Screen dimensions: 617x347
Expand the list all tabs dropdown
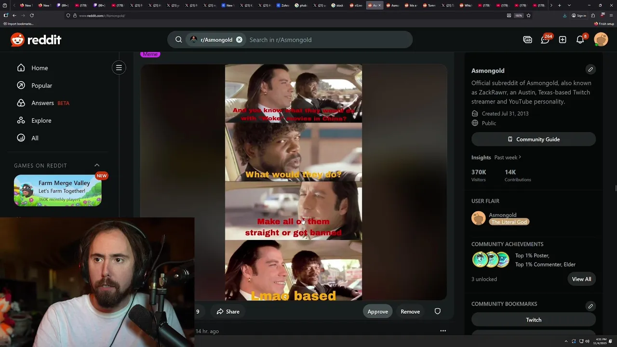[569, 5]
